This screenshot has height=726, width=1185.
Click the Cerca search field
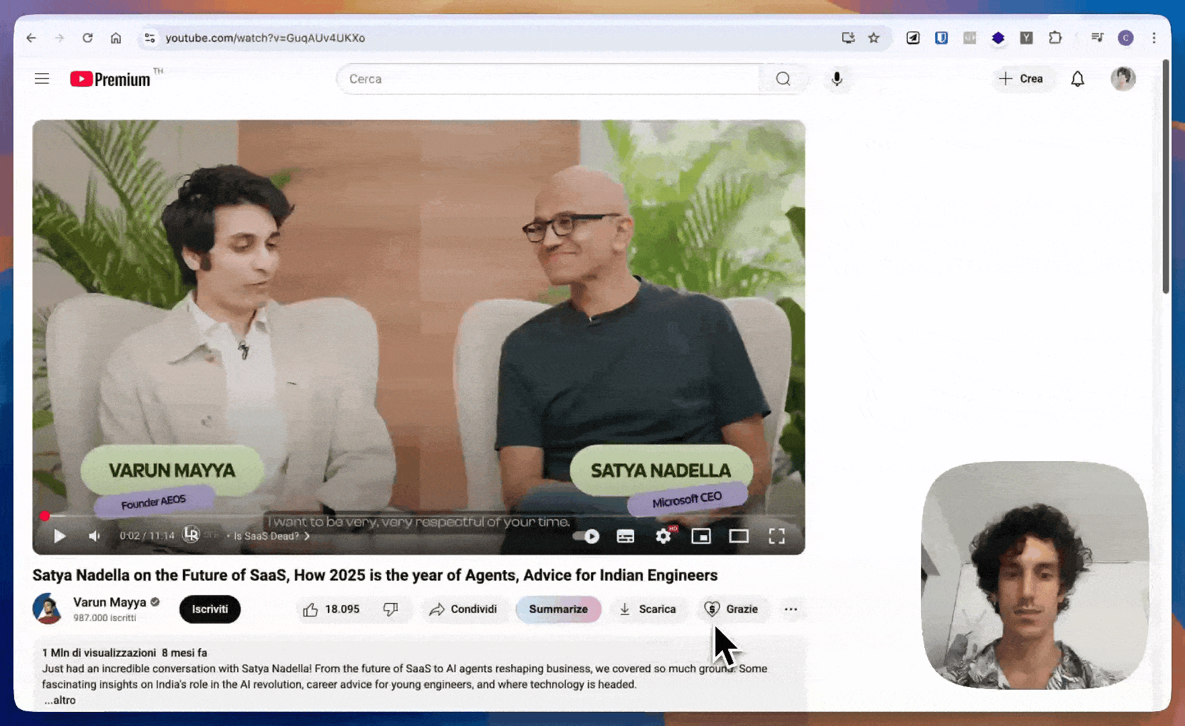547,79
